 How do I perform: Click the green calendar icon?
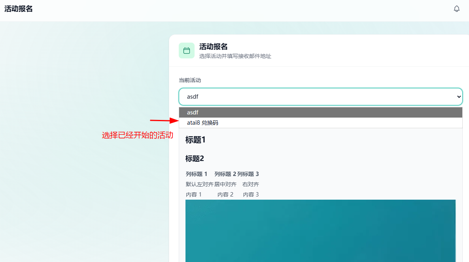coord(187,51)
